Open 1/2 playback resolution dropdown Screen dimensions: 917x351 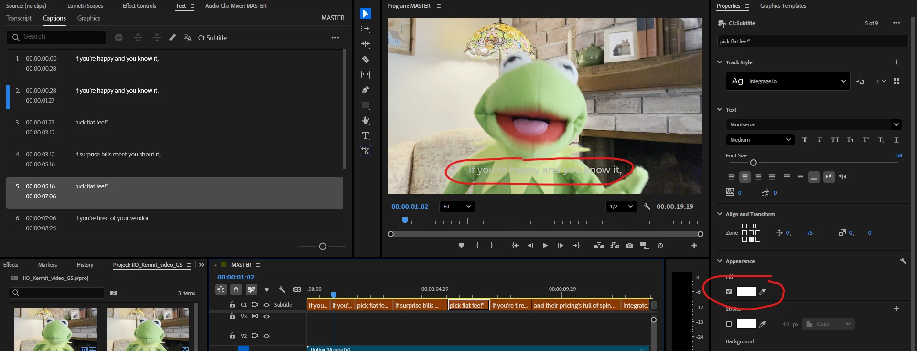(x=621, y=206)
